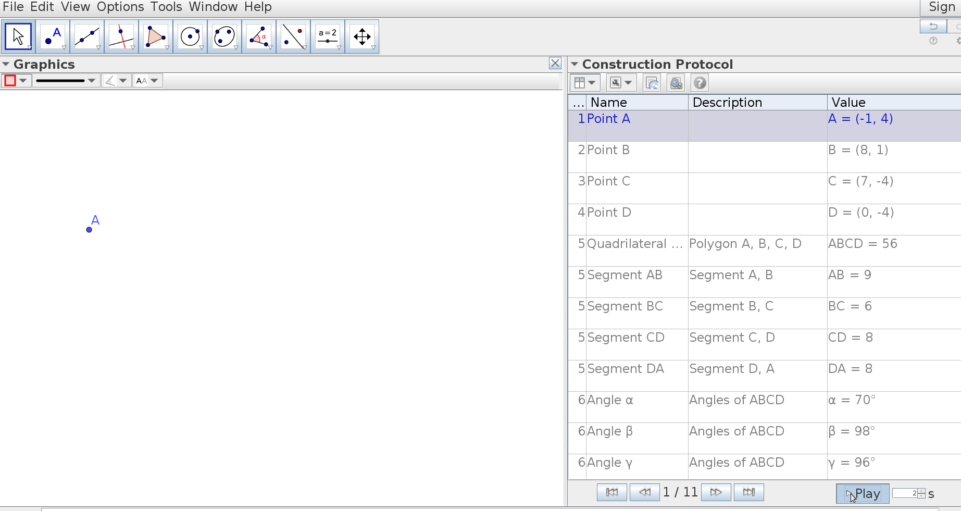The width and height of the screenshot is (961, 511).
Task: Open the Tools menu
Action: point(166,7)
